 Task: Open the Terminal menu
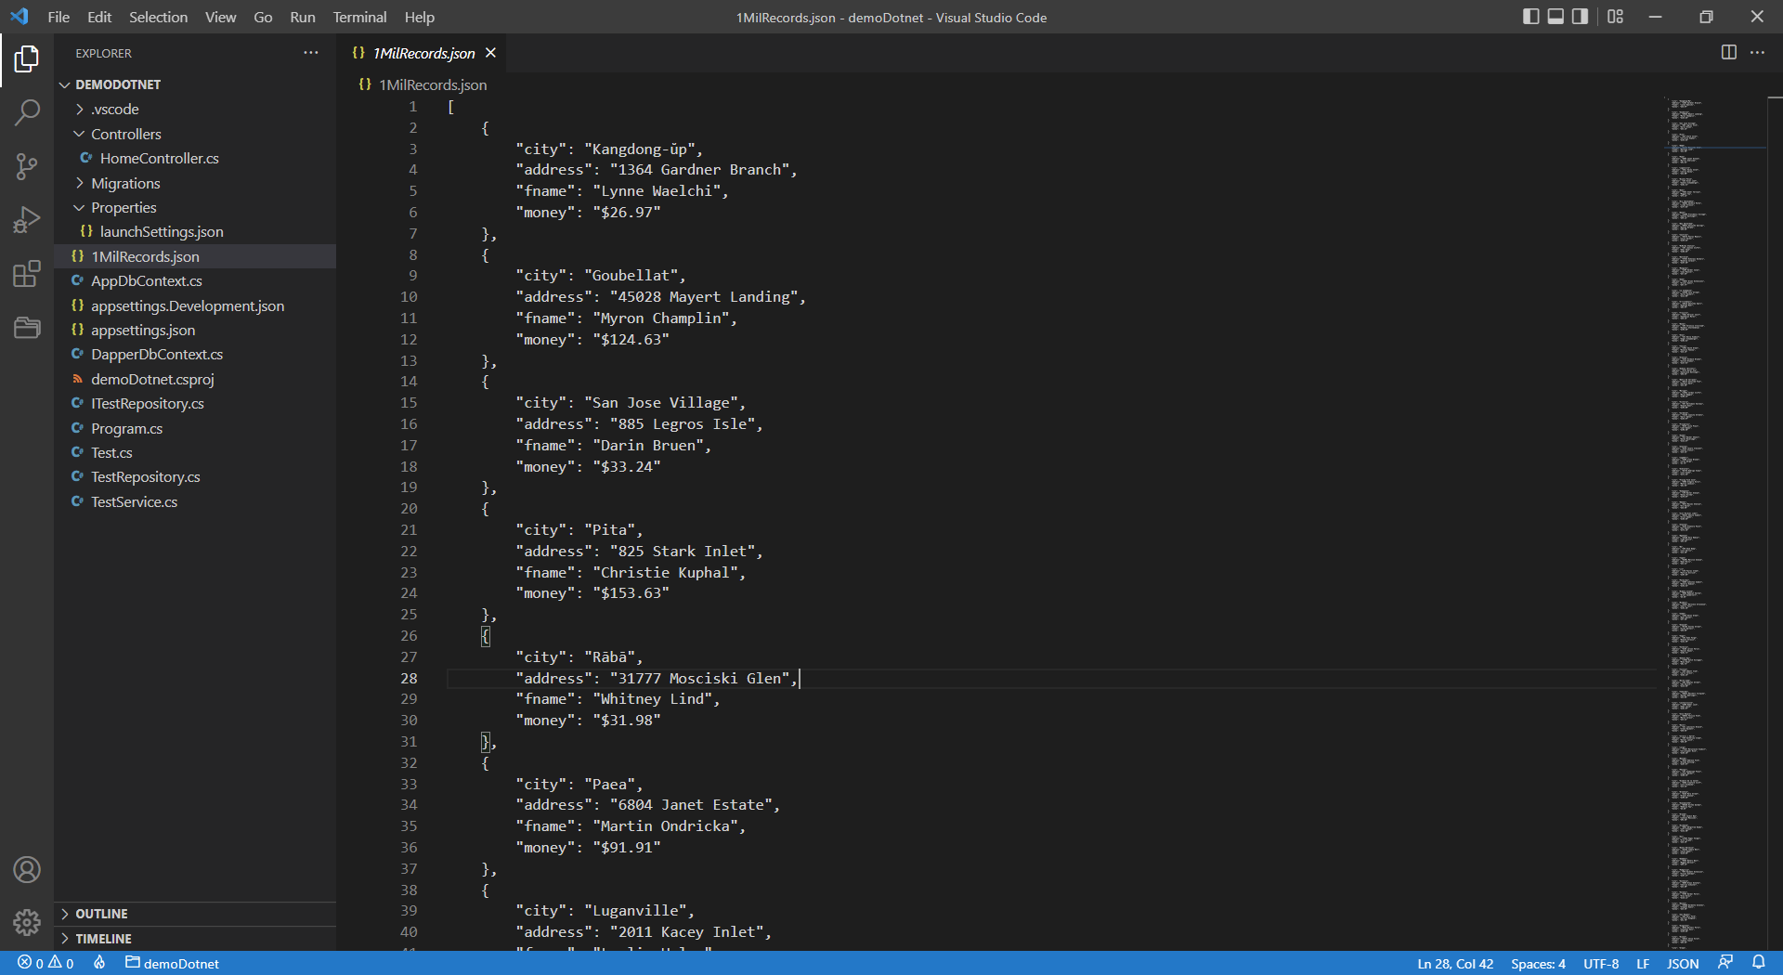click(358, 17)
